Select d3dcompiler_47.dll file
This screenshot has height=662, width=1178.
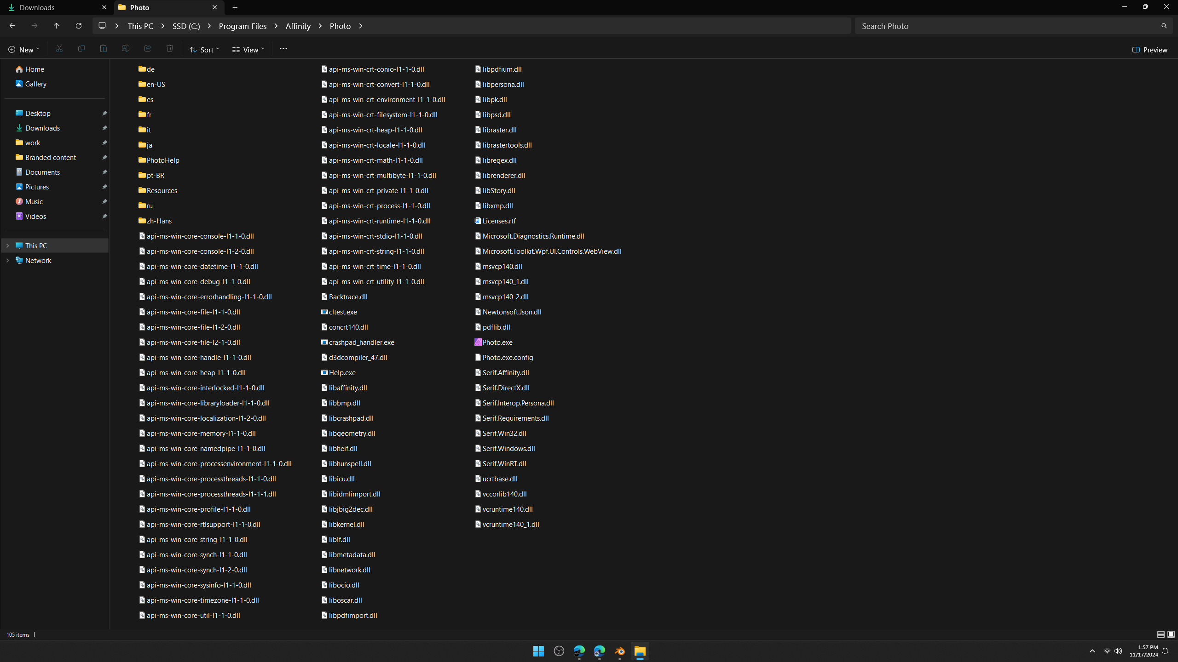tap(354, 357)
